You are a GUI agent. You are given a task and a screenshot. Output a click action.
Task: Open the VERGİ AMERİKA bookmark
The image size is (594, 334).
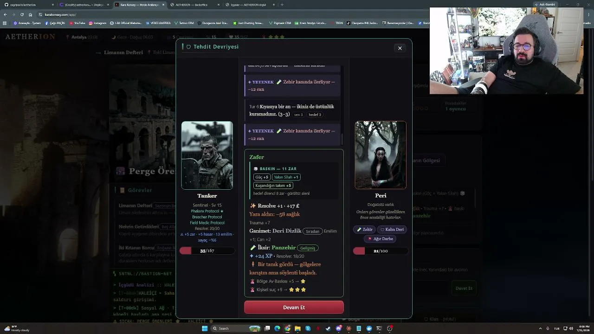(159, 23)
